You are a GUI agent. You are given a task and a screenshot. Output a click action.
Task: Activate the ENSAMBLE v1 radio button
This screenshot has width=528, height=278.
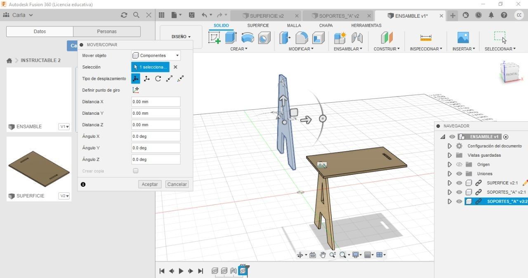[x=506, y=137]
